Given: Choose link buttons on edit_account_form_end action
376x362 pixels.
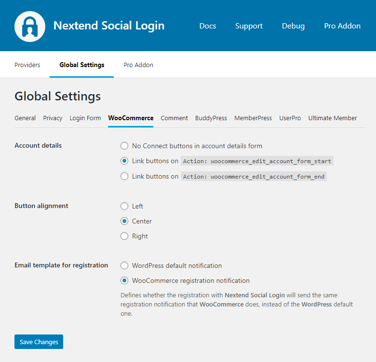Looking at the screenshot, I should pyautogui.click(x=124, y=177).
